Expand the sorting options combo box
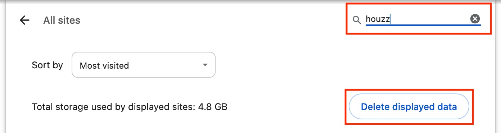The height and width of the screenshot is (133, 501). pyautogui.click(x=144, y=65)
